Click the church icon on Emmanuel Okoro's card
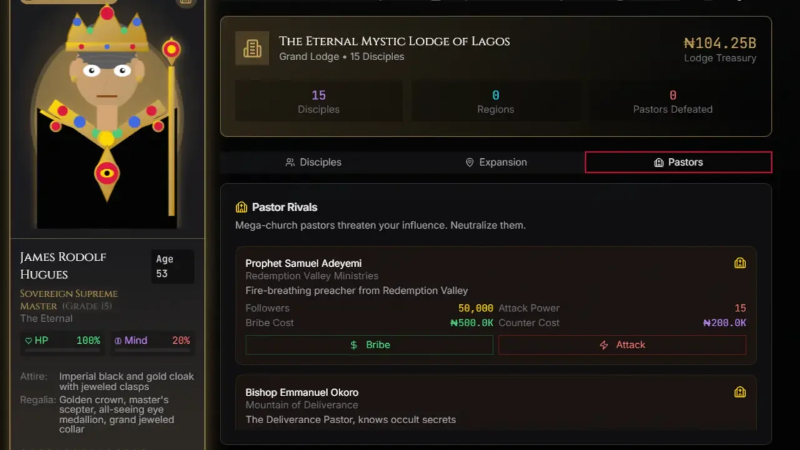800x450 pixels. point(740,392)
